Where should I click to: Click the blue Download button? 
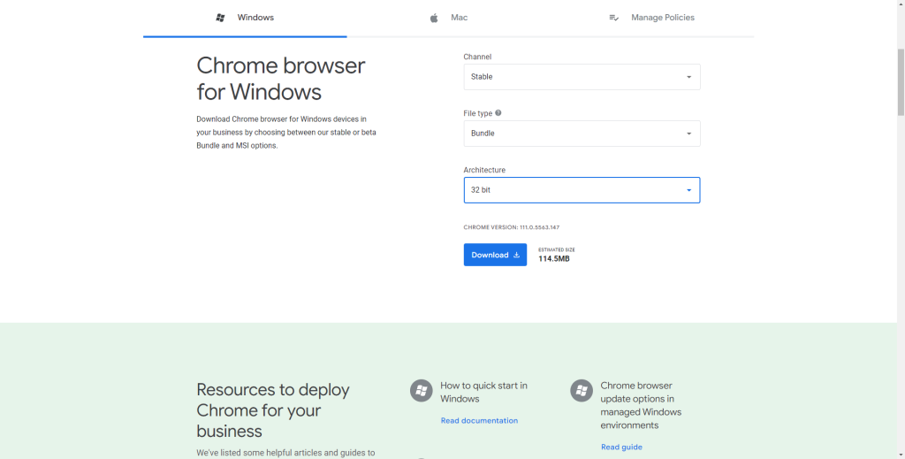click(495, 255)
